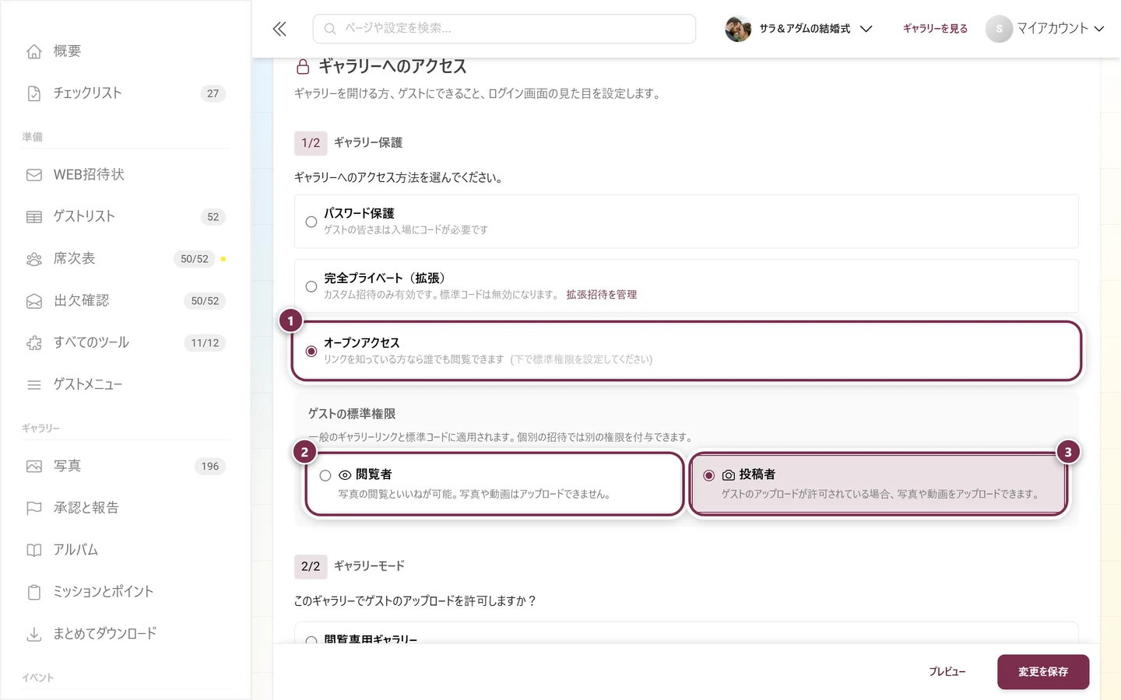Image resolution: width=1121 pixels, height=700 pixels.
Task: Save with the 変更を保存 button
Action: [x=1043, y=672]
